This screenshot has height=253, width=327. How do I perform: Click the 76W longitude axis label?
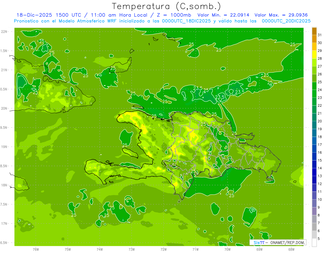(x=36, y=249)
